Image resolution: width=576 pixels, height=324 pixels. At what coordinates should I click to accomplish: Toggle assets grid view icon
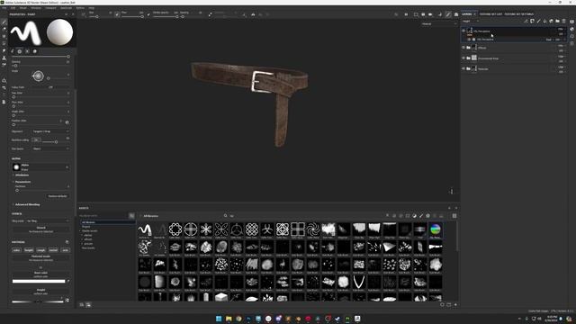point(454,216)
